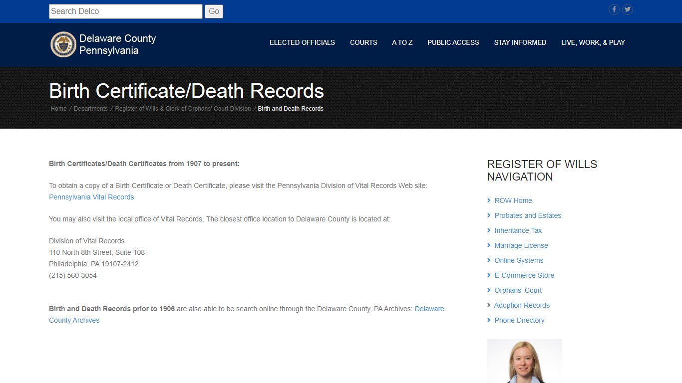The image size is (682, 383).
Task: Click the chevron beside Inheritance Tax
Action: (x=489, y=230)
